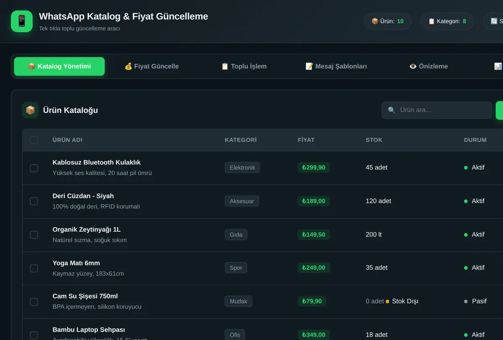Image resolution: width=503 pixels, height=340 pixels.
Task: Click the ₺189,00 price badge
Action: [x=314, y=201]
